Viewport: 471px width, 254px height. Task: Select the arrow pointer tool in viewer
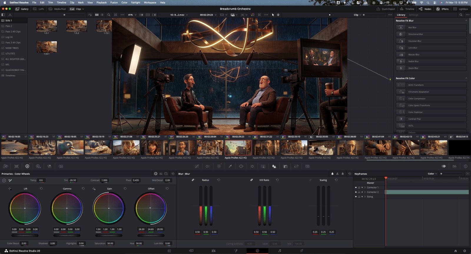(273, 15)
